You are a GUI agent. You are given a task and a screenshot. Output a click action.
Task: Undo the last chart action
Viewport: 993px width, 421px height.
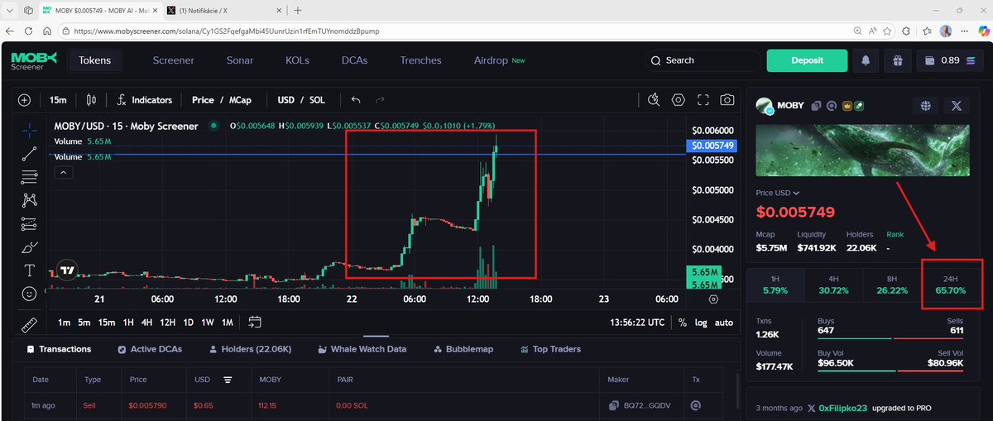(x=356, y=100)
